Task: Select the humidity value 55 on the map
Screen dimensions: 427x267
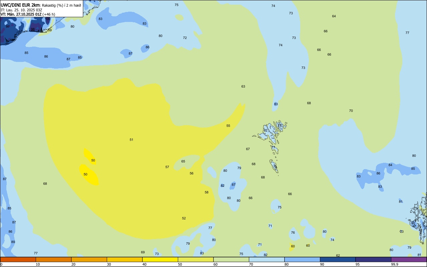Action: (x=228, y=126)
